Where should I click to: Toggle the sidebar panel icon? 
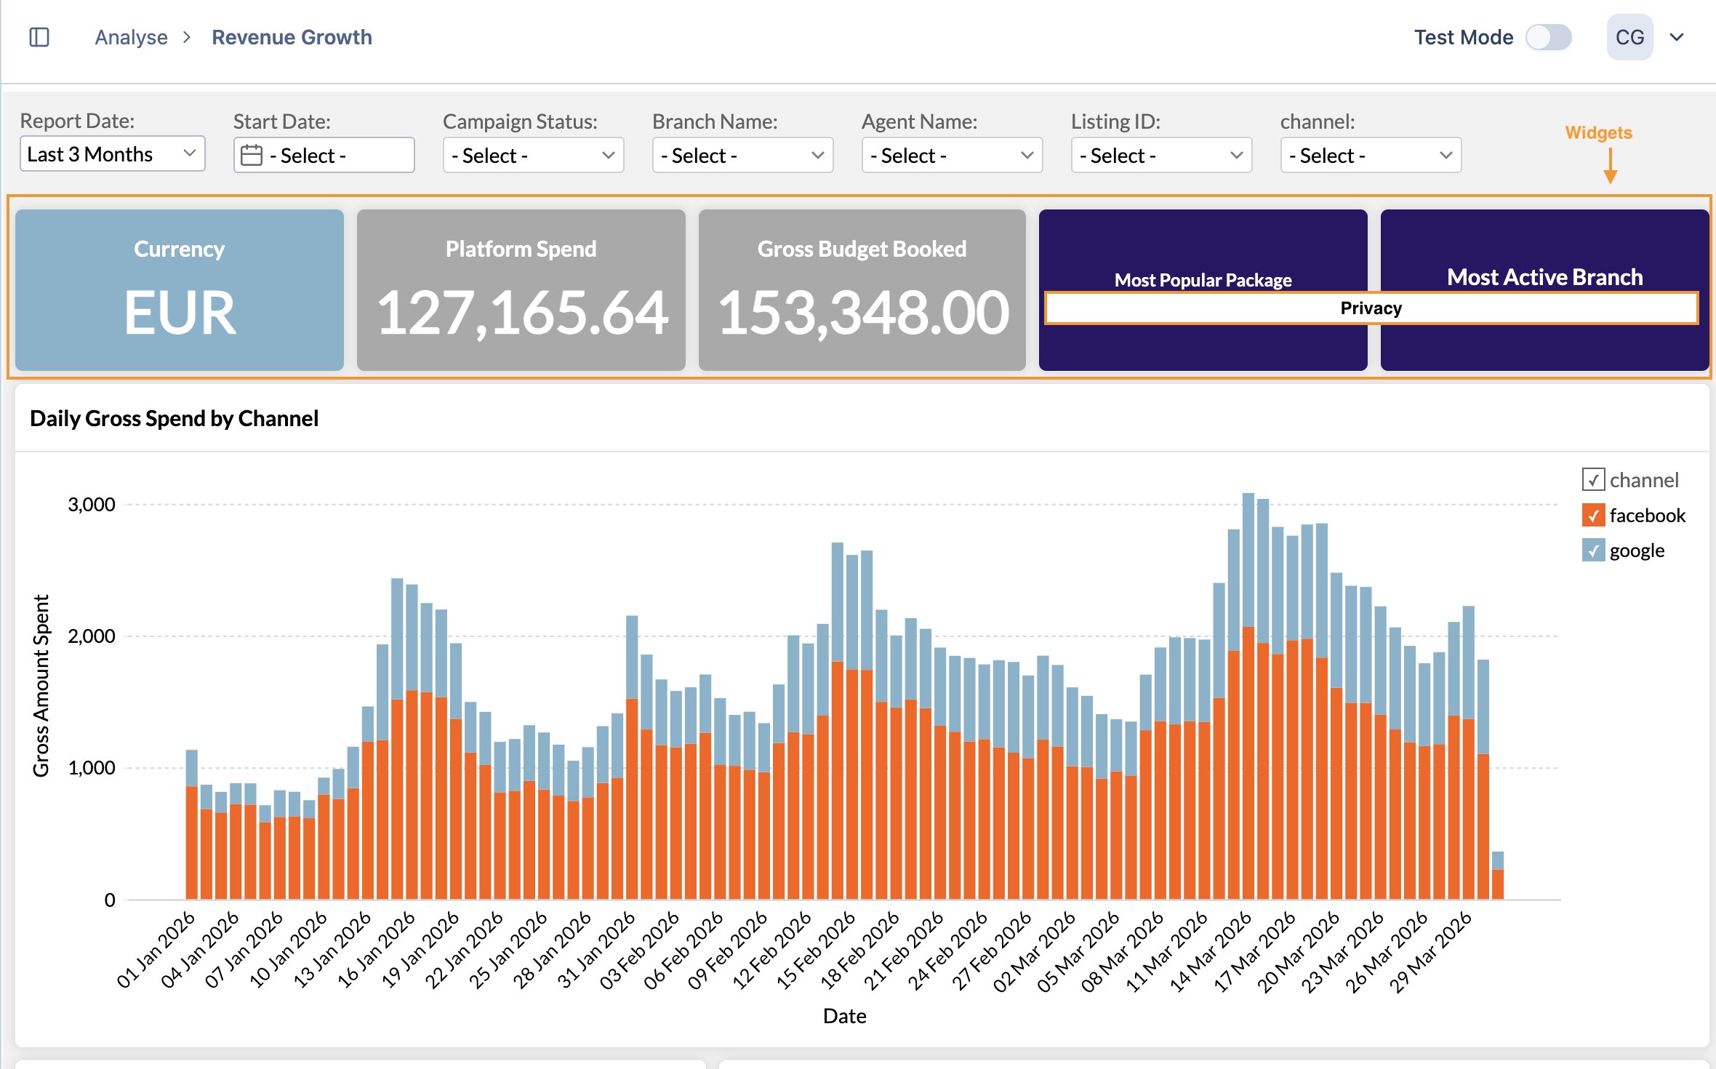pos(39,37)
